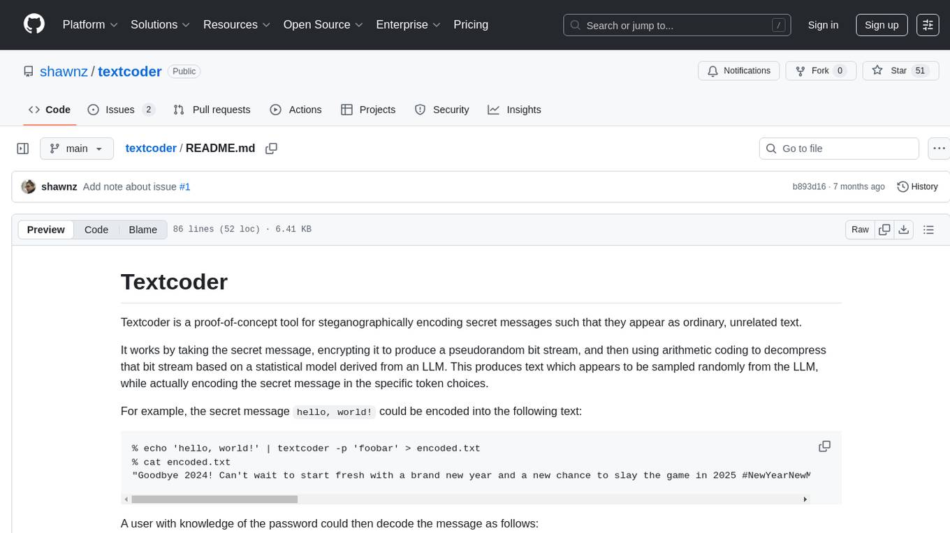Click the Raw button
The width and height of the screenshot is (950, 533).
[860, 230]
